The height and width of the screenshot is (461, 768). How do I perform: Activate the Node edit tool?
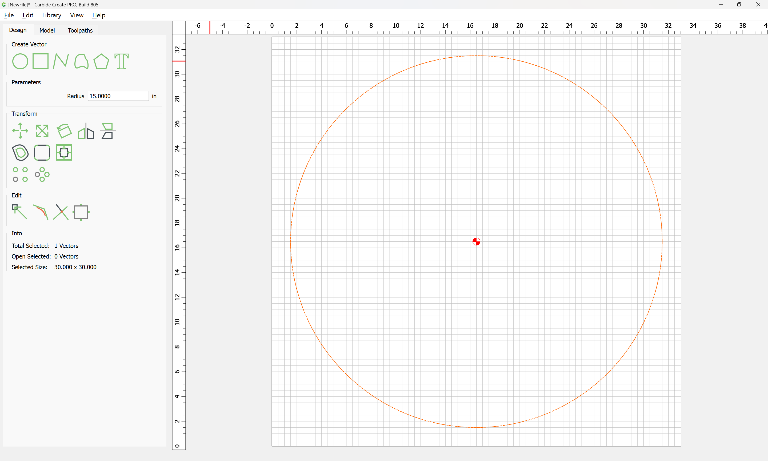pos(19,212)
